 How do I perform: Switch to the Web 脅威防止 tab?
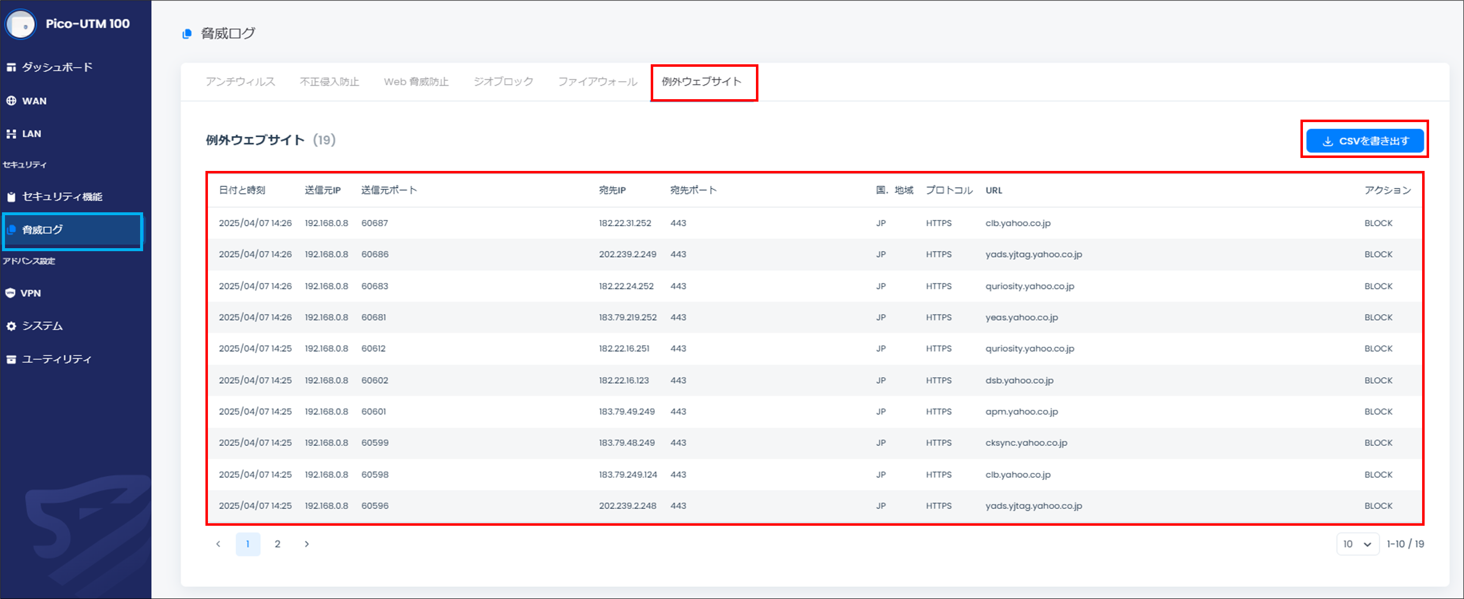416,82
